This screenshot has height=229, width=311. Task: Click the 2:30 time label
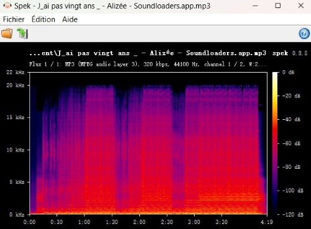point(167,222)
